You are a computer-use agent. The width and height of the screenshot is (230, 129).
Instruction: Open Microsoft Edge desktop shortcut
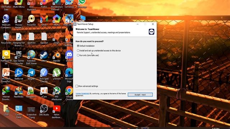click(x=69, y=75)
